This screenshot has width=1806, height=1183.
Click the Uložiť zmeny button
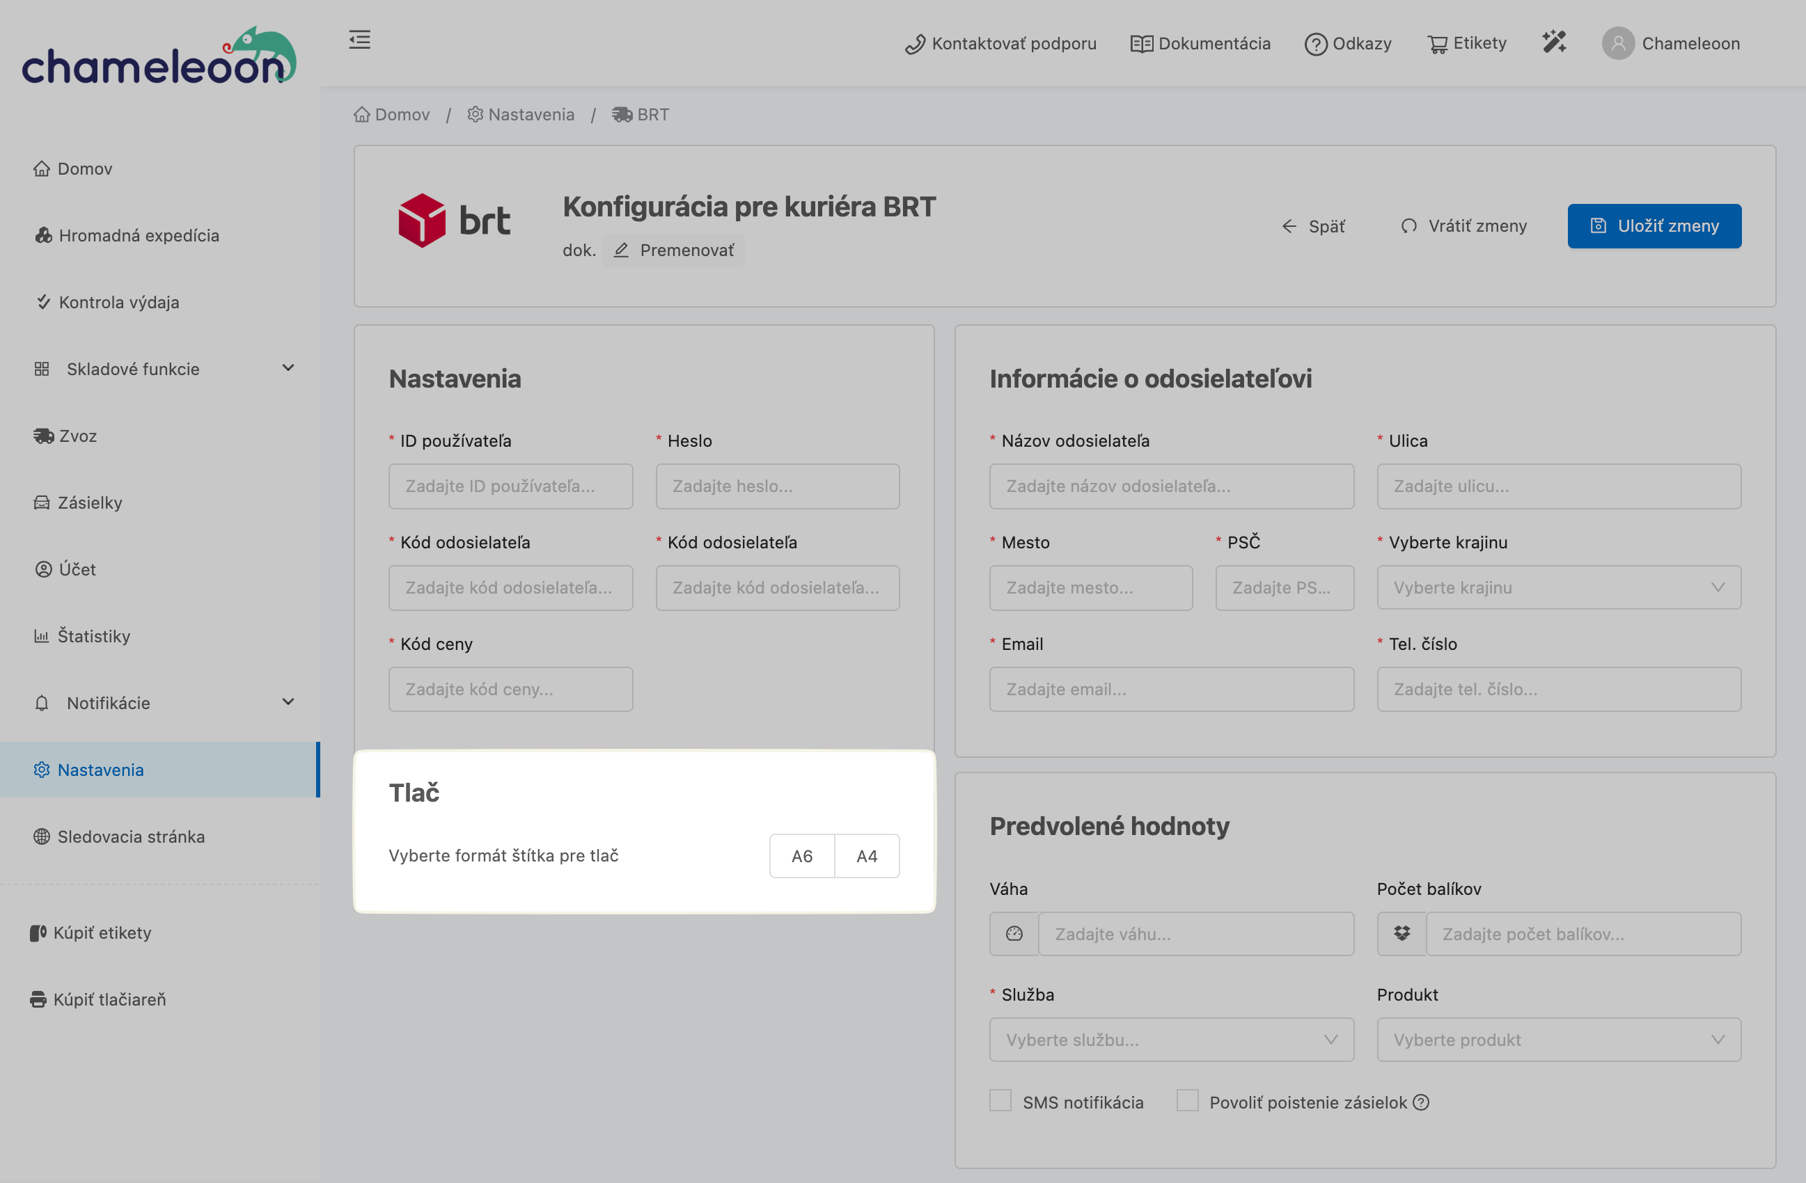[x=1654, y=226]
